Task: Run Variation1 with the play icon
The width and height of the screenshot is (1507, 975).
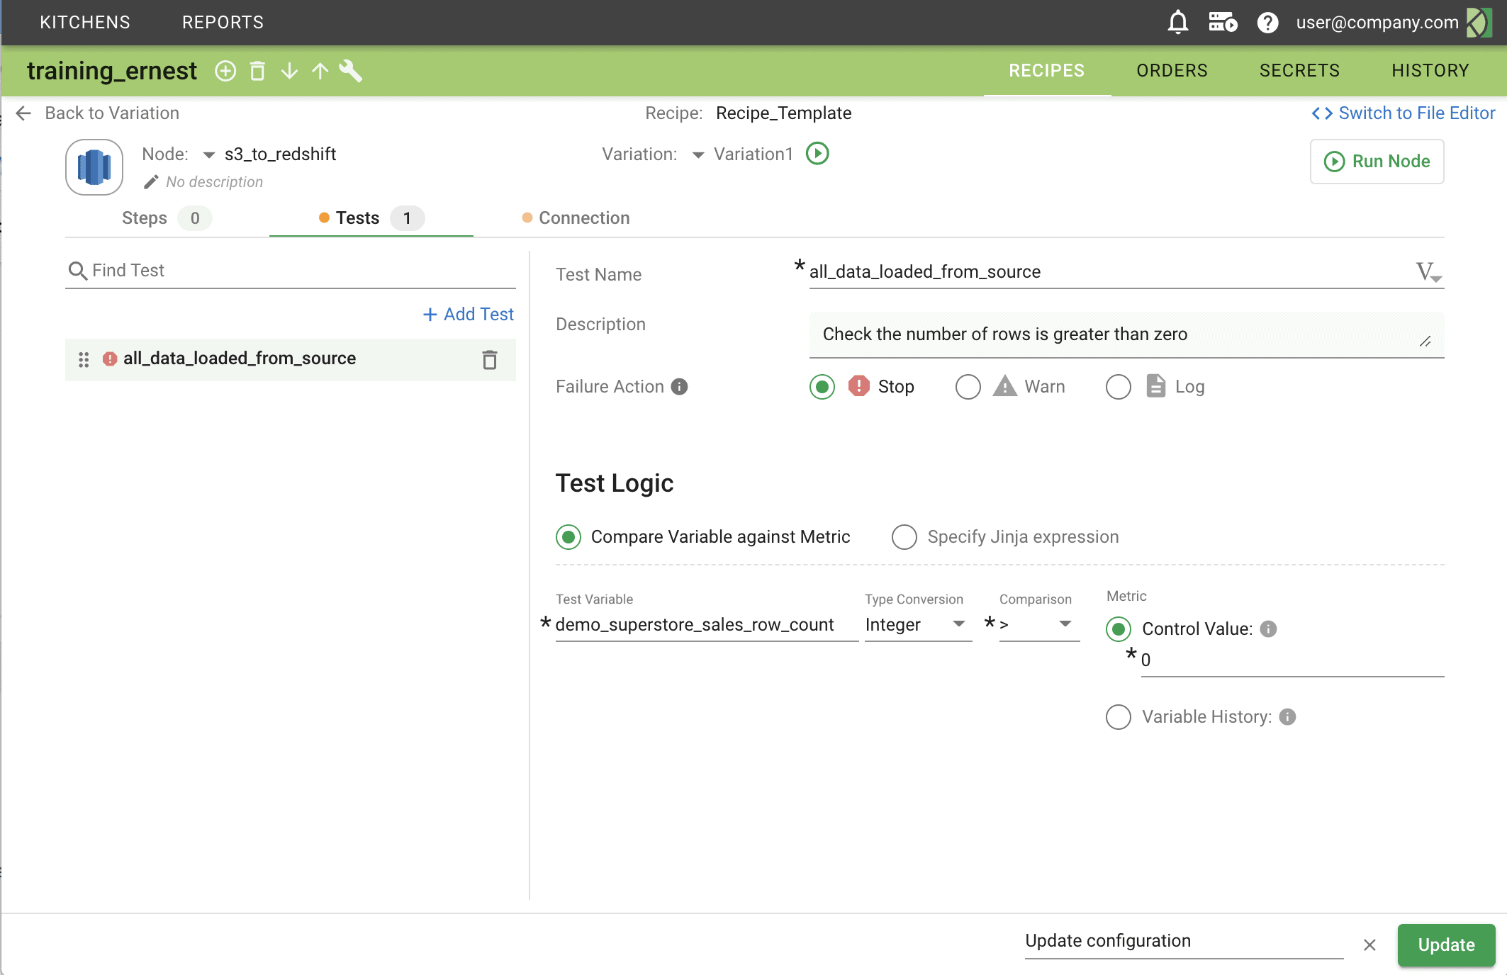Action: pyautogui.click(x=817, y=154)
